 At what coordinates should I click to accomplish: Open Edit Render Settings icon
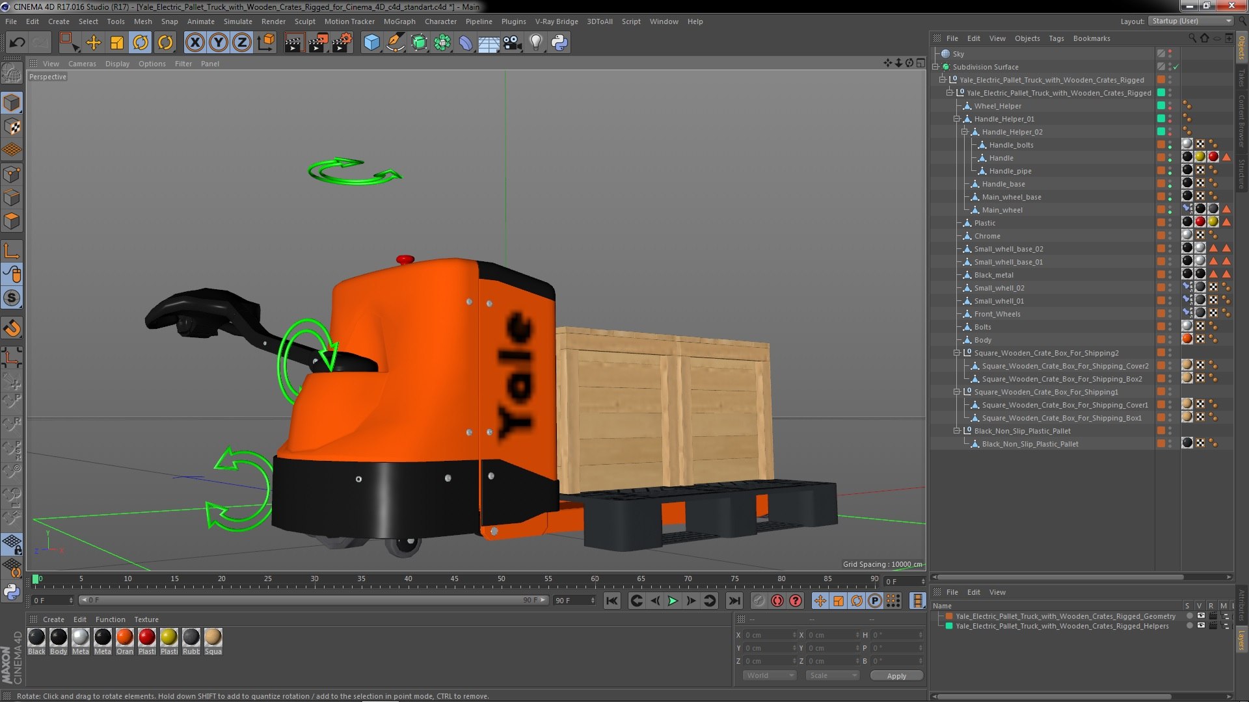click(342, 43)
